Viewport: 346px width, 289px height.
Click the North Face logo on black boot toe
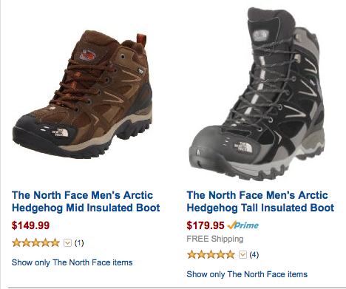point(243,147)
